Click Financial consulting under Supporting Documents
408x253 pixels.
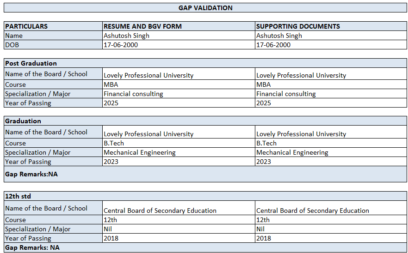click(x=286, y=94)
